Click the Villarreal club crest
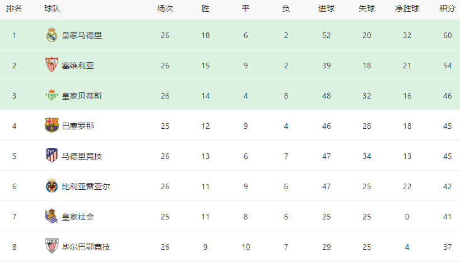This screenshot has width=460, height=262. coord(52,186)
